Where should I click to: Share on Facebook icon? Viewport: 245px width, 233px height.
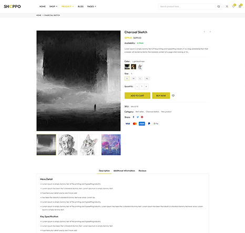[x=134, y=117]
